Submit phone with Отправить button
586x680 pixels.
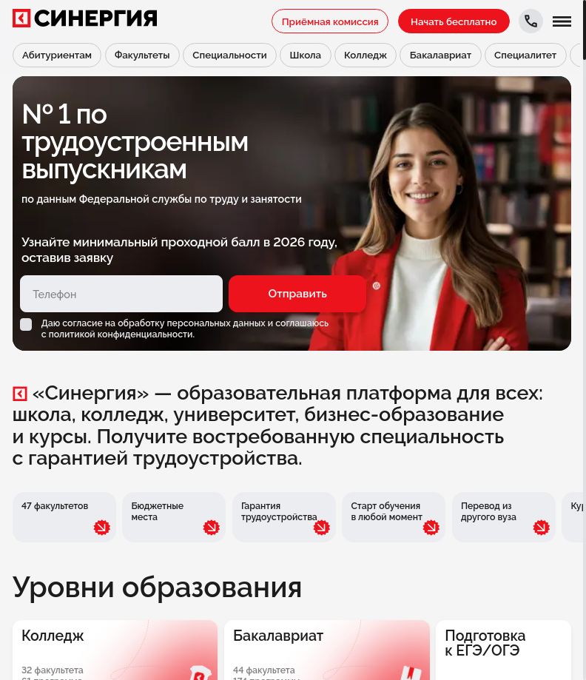pyautogui.click(x=297, y=294)
